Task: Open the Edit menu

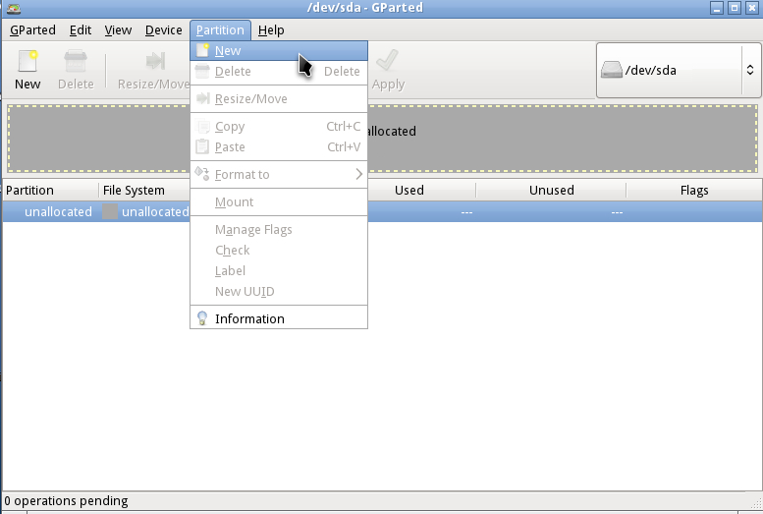Action: 81,30
